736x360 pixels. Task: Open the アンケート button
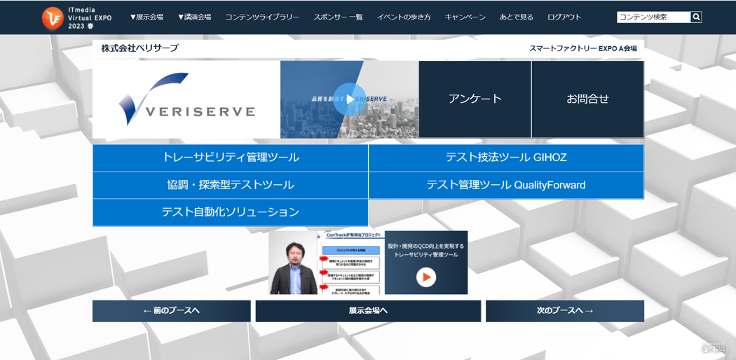click(475, 99)
